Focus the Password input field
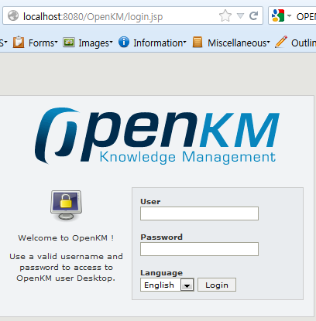The height and width of the screenshot is (321, 316). click(199, 249)
